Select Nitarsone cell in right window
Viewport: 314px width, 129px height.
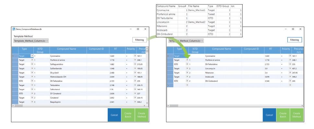[x=223, y=73]
